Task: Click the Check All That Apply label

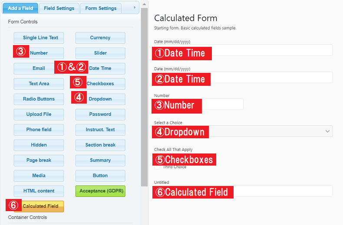Action: point(173,150)
